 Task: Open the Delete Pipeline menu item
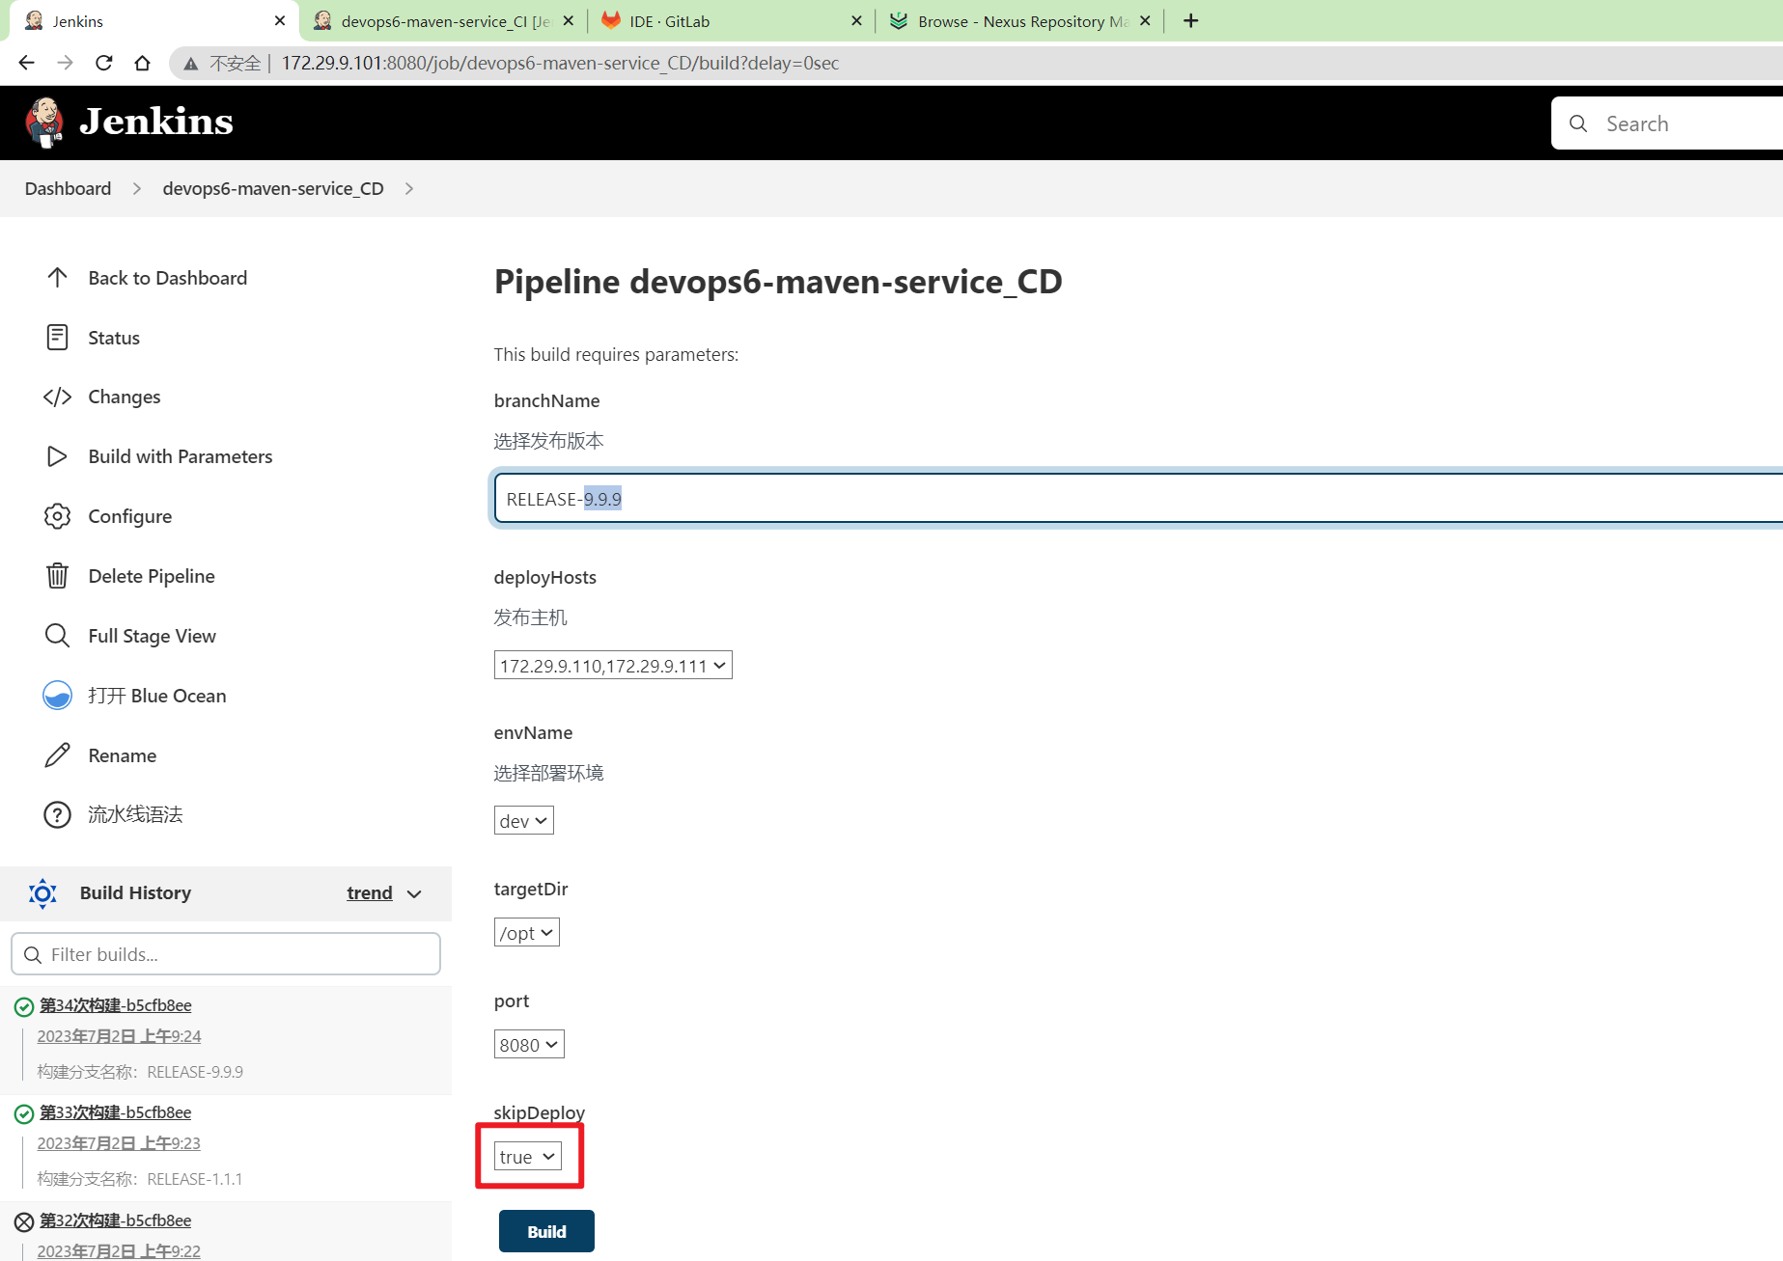click(152, 576)
